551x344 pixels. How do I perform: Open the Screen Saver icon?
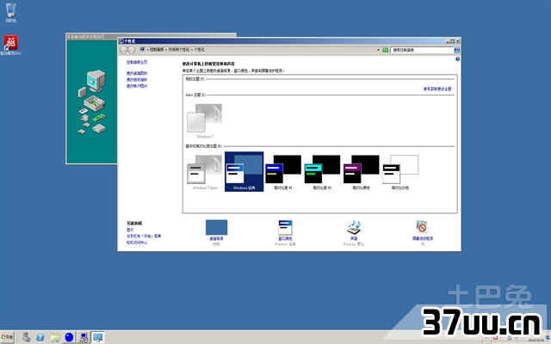423,227
